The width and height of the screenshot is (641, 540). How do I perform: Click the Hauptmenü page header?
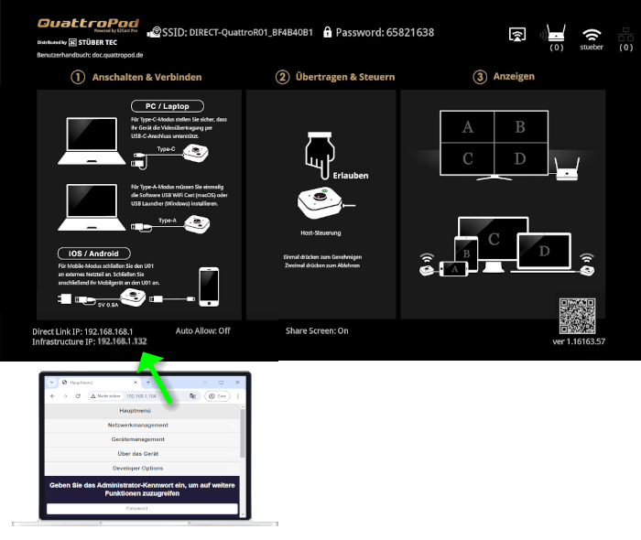pyautogui.click(x=142, y=411)
